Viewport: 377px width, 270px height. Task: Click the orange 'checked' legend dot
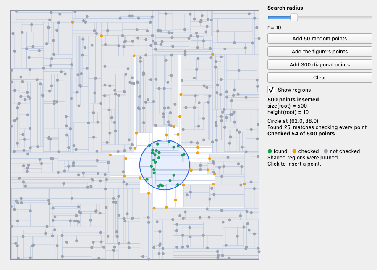click(x=294, y=151)
